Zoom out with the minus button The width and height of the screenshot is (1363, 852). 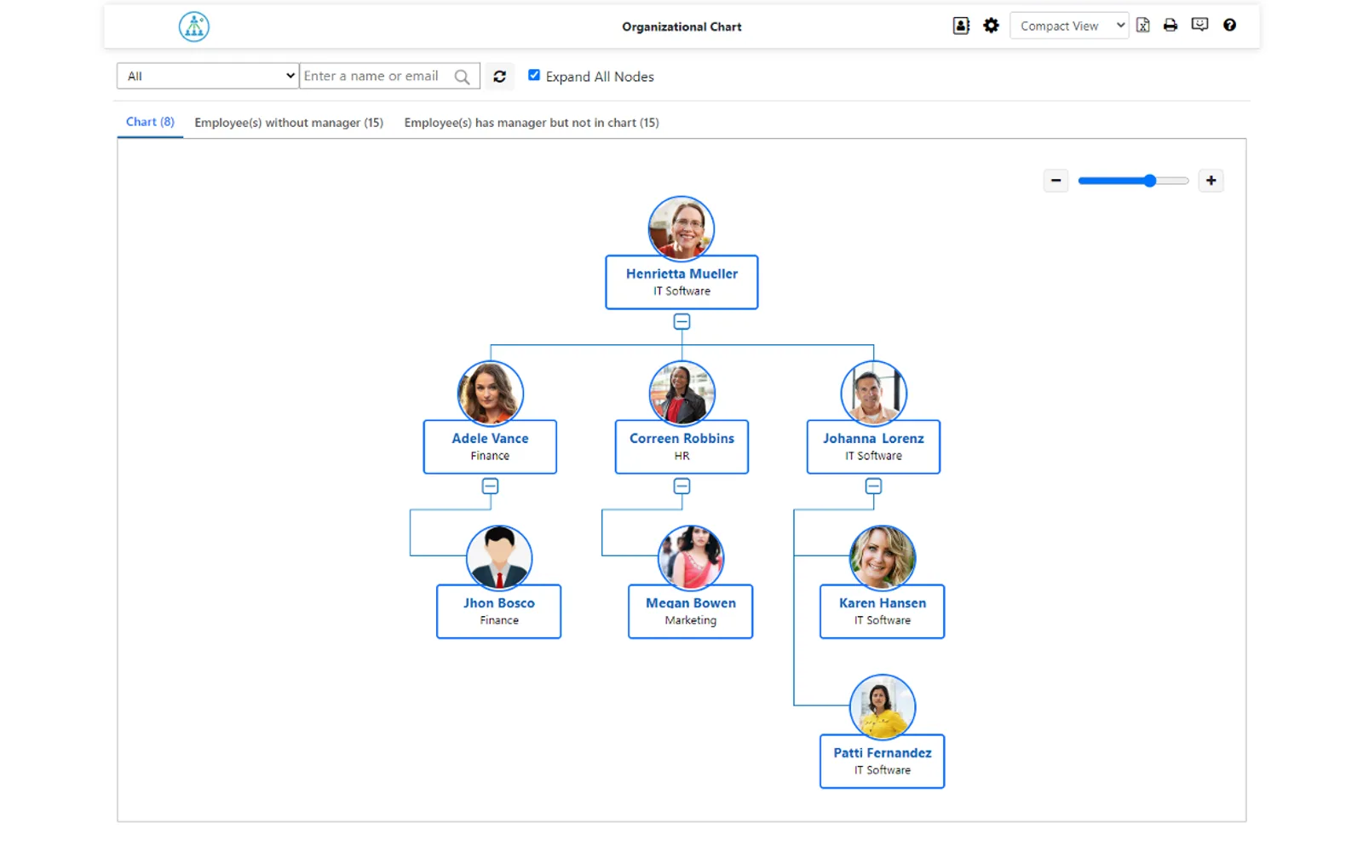pos(1055,181)
